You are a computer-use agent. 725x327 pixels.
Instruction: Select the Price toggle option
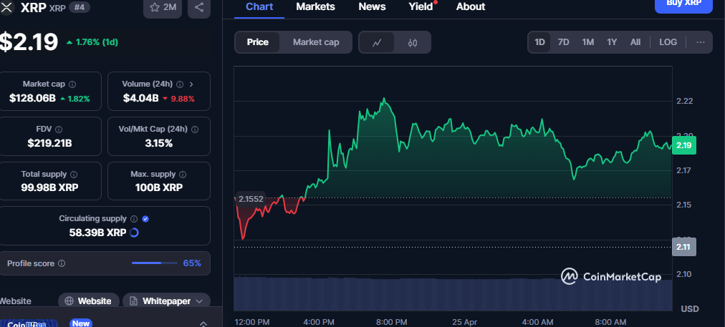tap(257, 42)
